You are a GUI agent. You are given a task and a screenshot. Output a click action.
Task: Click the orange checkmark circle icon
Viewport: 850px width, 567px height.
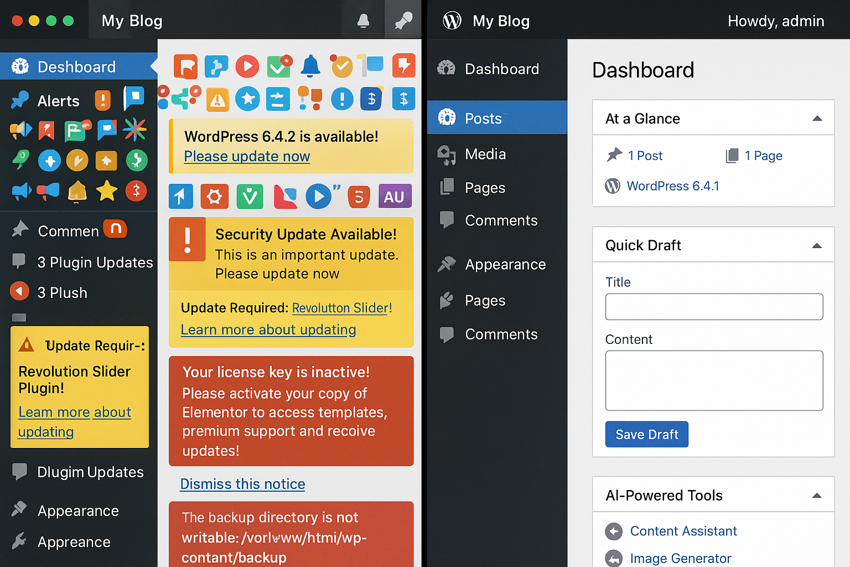click(341, 66)
